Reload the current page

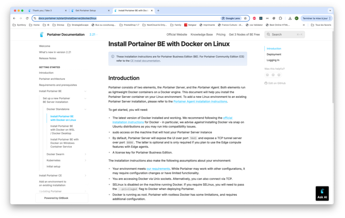point(27,18)
